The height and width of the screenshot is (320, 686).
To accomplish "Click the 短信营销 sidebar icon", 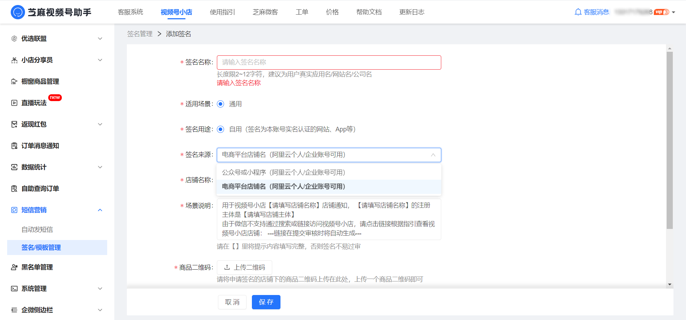I will point(14,210).
